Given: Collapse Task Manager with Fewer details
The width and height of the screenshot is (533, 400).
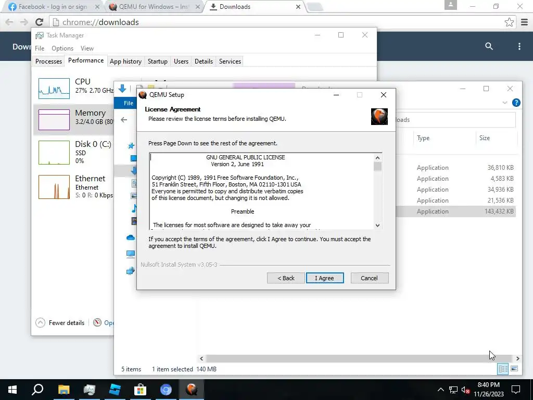Looking at the screenshot, I should (60, 323).
